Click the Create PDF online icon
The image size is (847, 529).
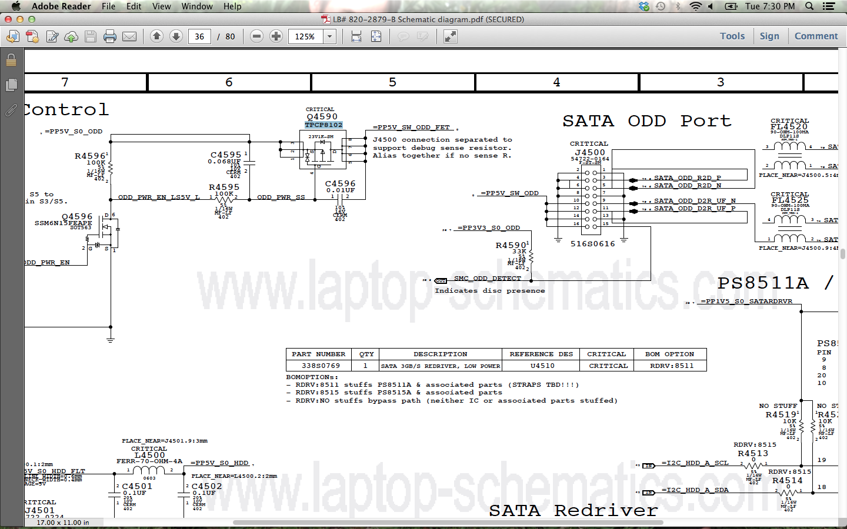32,36
